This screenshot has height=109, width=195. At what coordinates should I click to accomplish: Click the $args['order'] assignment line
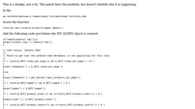point(30,99)
